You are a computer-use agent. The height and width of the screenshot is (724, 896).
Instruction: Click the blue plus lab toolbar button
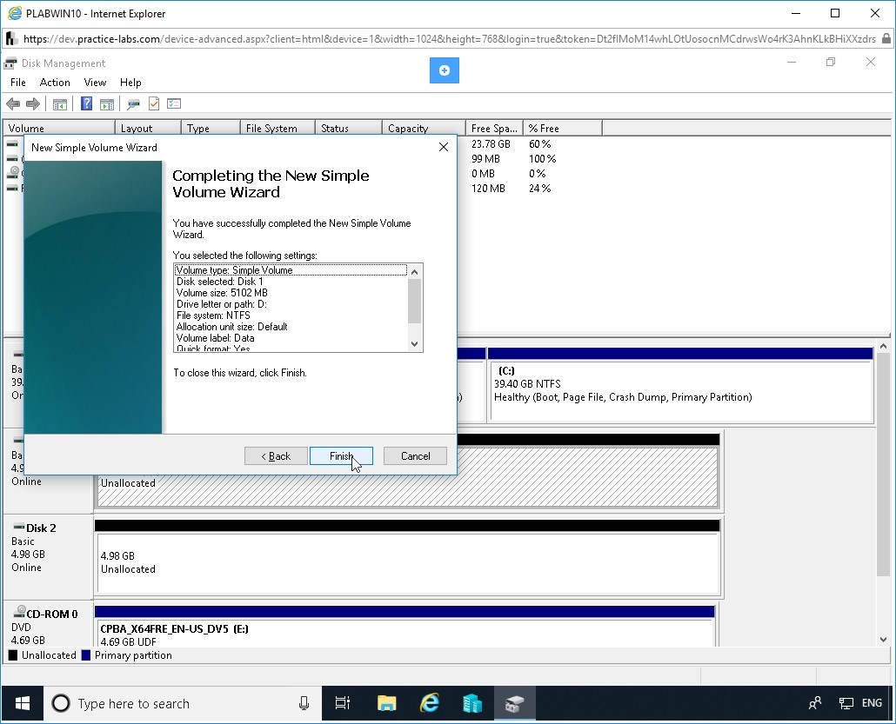[444, 70]
